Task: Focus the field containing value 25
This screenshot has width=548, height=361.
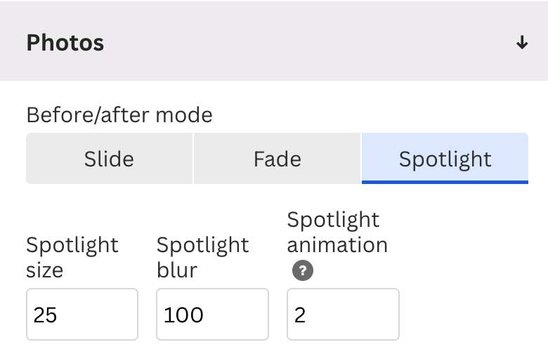Action: [82, 314]
